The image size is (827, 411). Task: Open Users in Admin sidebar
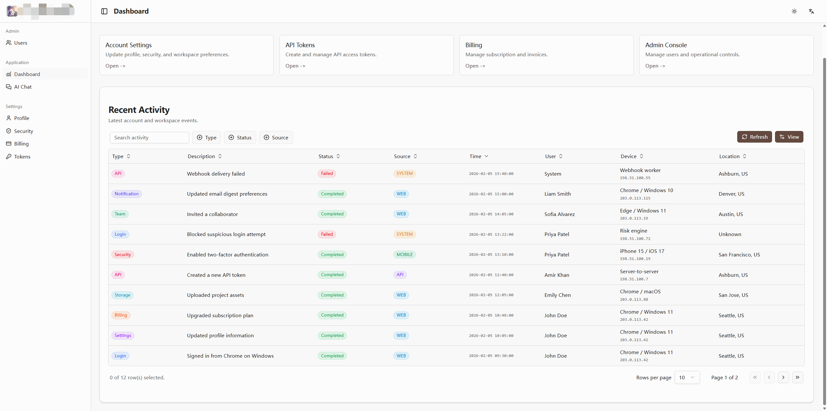[21, 43]
